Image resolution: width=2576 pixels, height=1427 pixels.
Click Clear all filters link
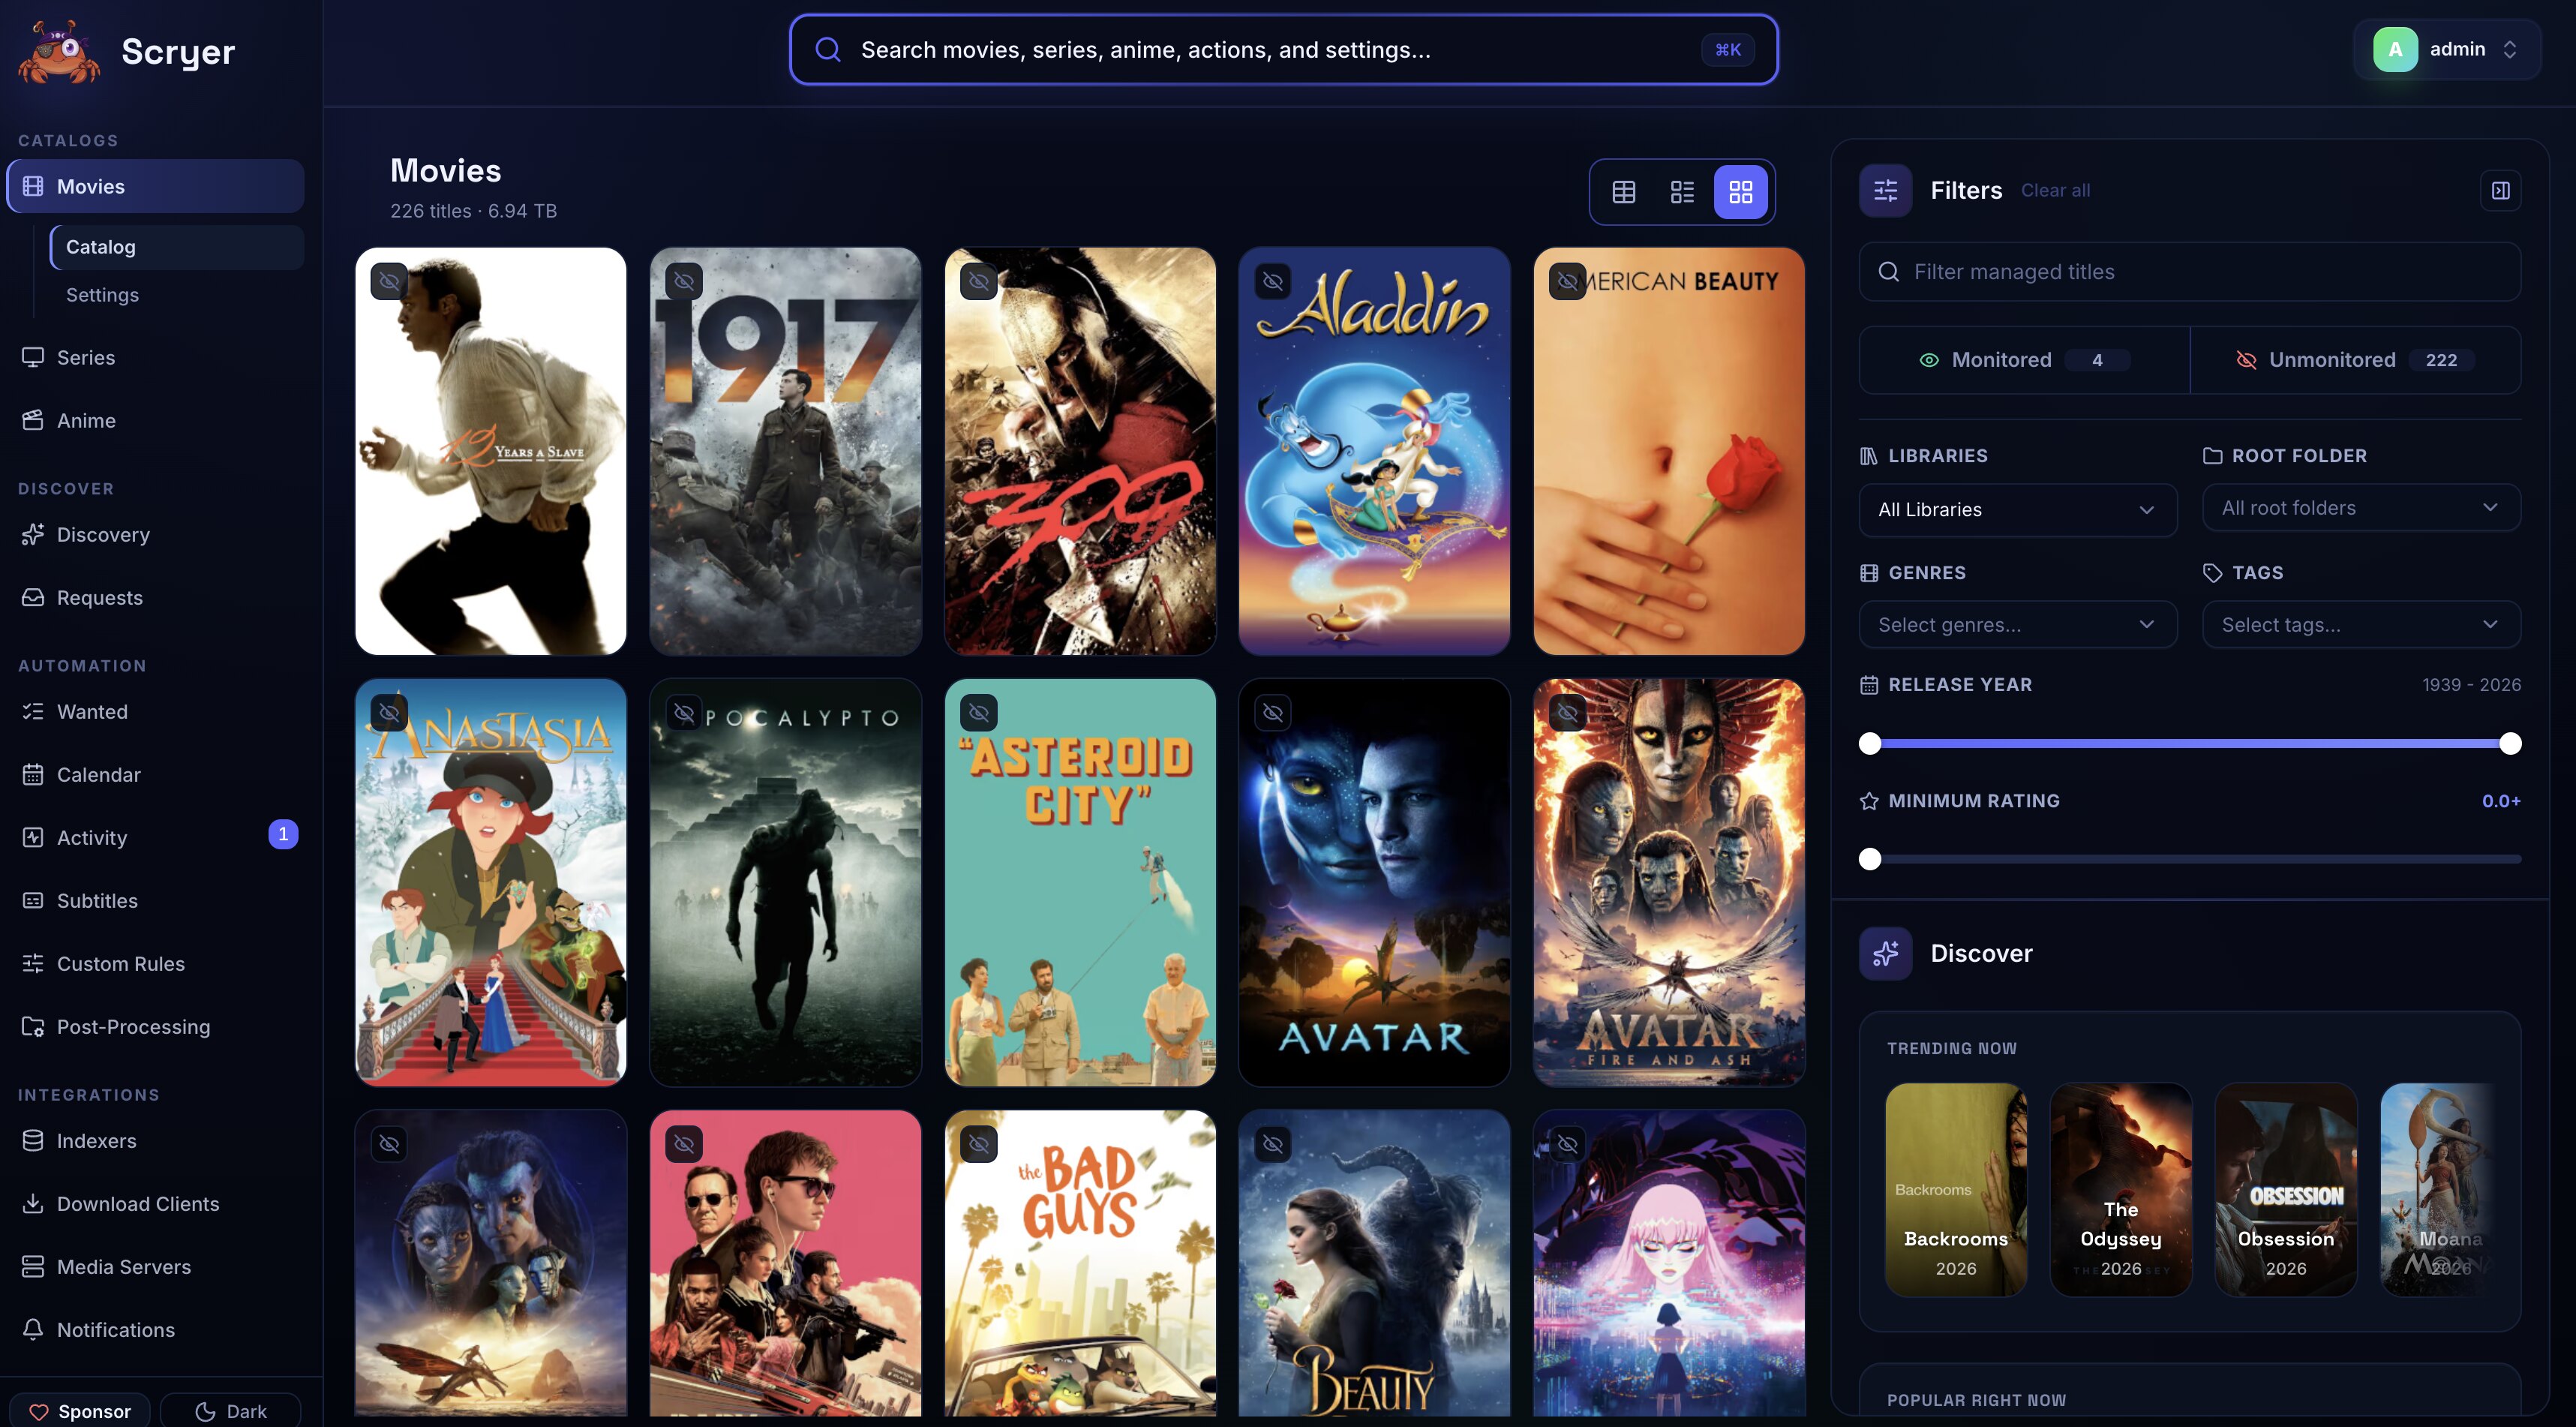pos(2055,190)
